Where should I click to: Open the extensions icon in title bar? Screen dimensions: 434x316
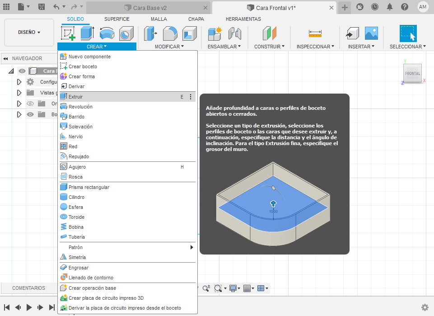[x=360, y=7]
